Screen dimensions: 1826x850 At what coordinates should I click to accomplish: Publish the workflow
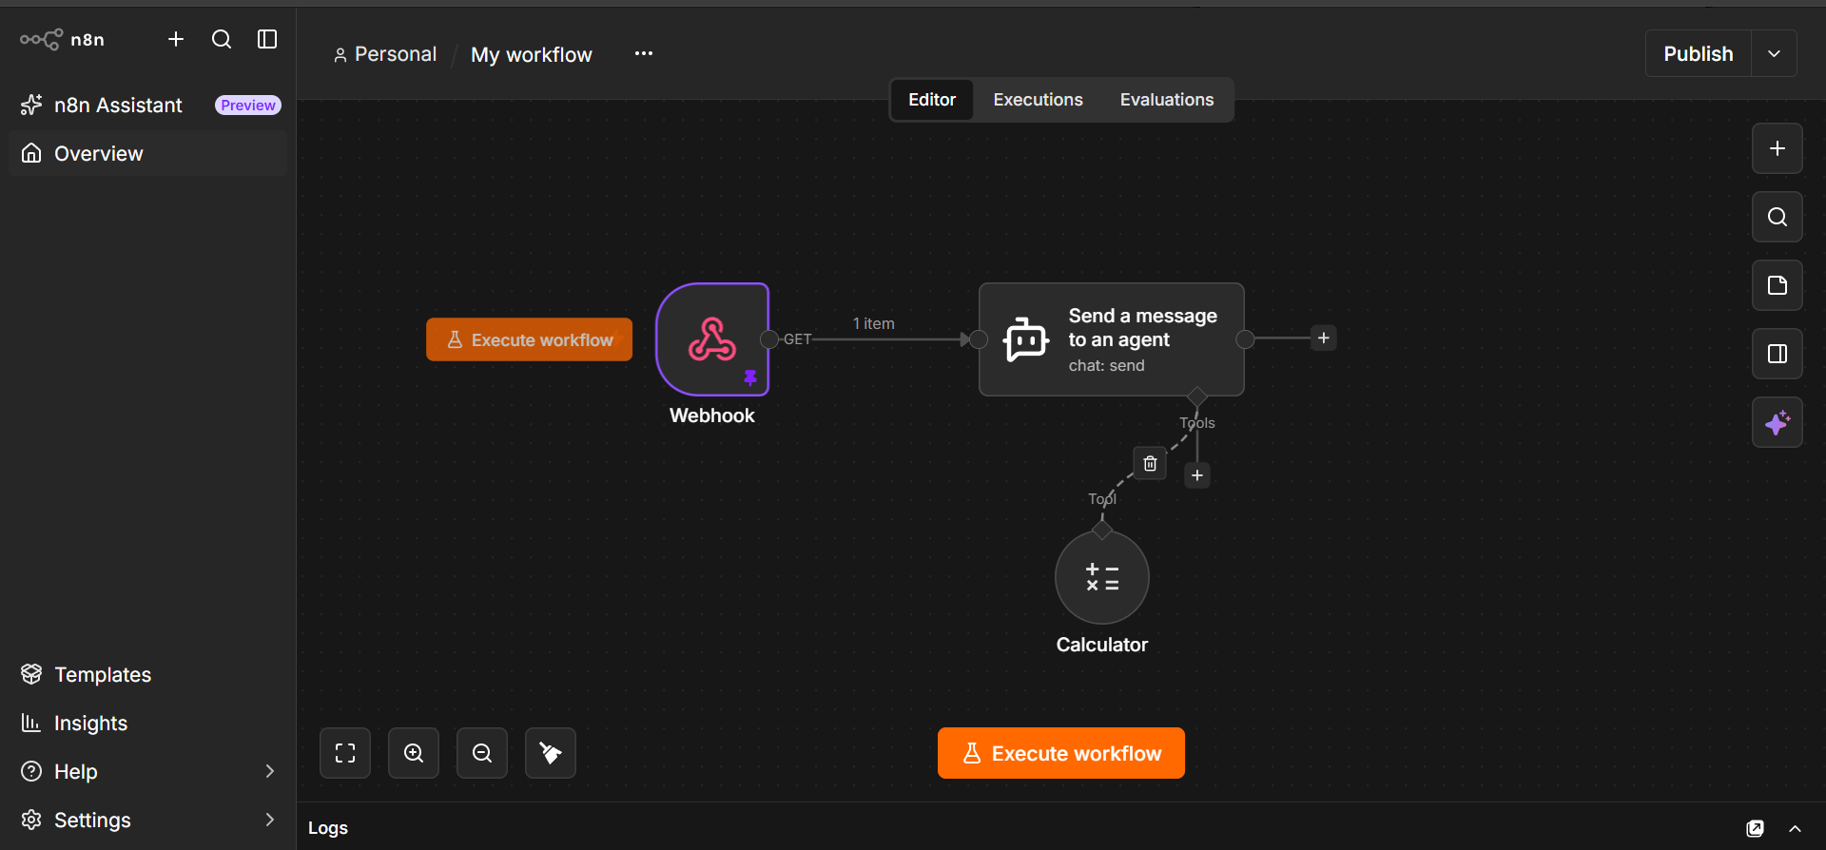[1699, 53]
